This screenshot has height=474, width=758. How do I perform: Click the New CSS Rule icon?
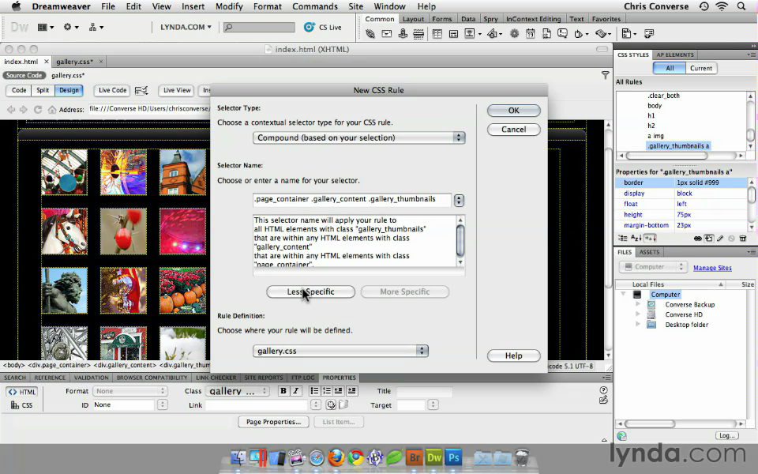click(x=709, y=239)
